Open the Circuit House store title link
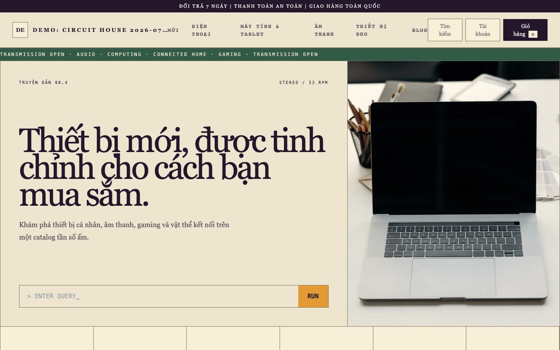Screen dimensions: 560x350 pyautogui.click(x=100, y=30)
